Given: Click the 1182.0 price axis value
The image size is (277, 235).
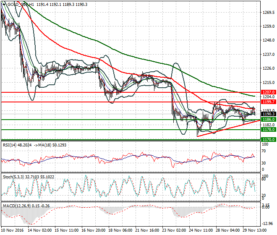Looking at the screenshot, I should [x=269, y=125].
